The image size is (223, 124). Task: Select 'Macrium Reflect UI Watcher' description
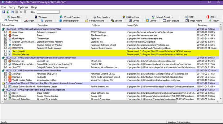click(50, 45)
